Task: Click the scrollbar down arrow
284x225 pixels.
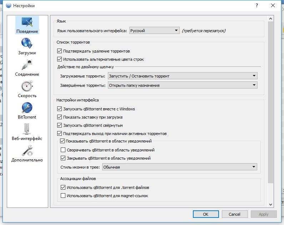Action: (x=270, y=205)
